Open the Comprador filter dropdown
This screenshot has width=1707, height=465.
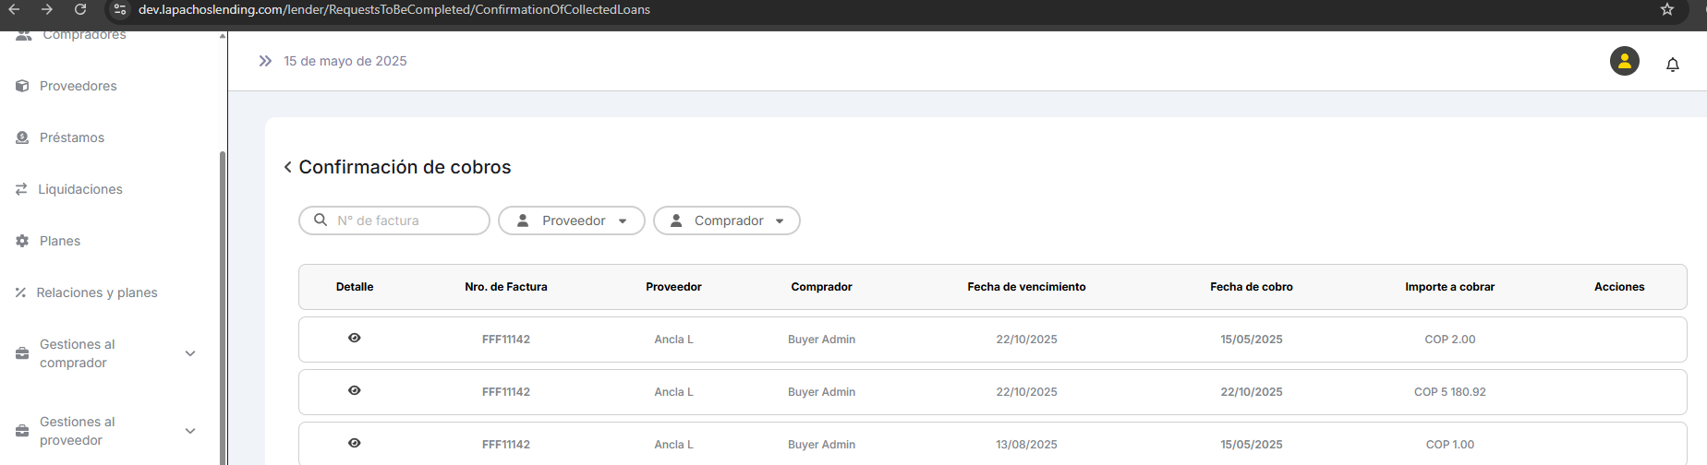pyautogui.click(x=726, y=221)
